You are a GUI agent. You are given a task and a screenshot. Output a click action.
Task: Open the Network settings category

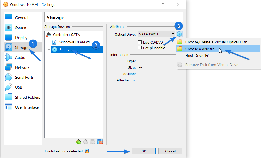click(23, 67)
